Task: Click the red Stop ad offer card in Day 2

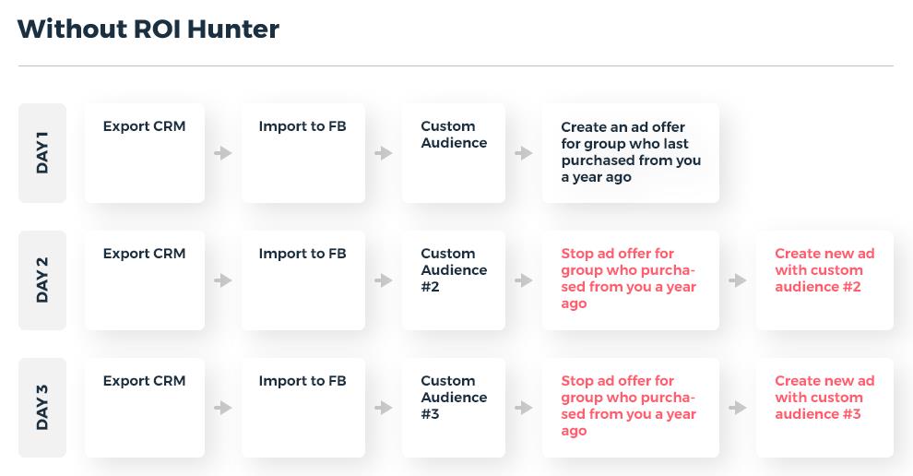Action: tap(630, 280)
